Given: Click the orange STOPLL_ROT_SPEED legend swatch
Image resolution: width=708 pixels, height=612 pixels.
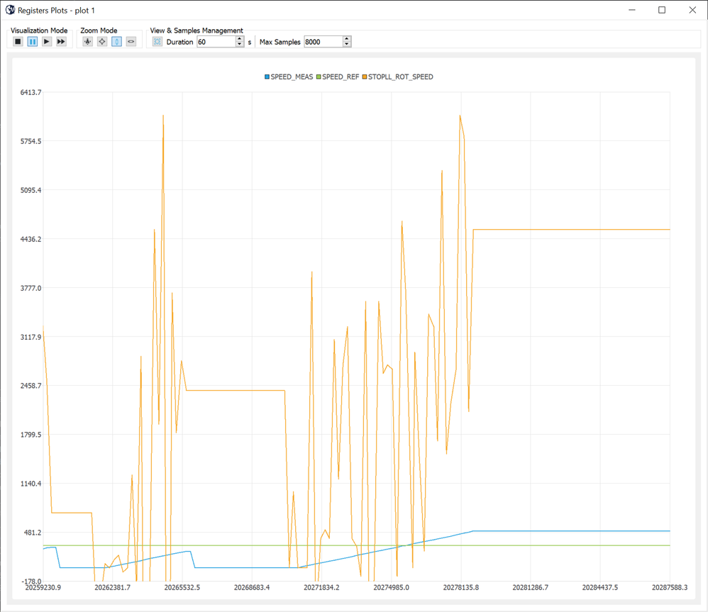Looking at the screenshot, I should tap(365, 77).
